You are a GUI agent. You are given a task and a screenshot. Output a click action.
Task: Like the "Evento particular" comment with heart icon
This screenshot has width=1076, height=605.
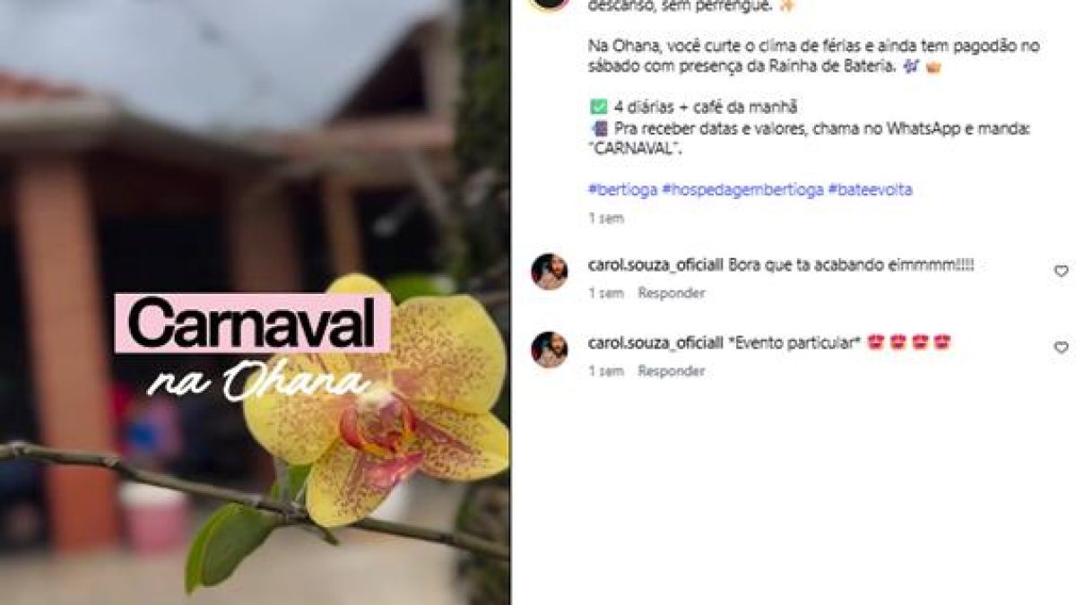1061,348
